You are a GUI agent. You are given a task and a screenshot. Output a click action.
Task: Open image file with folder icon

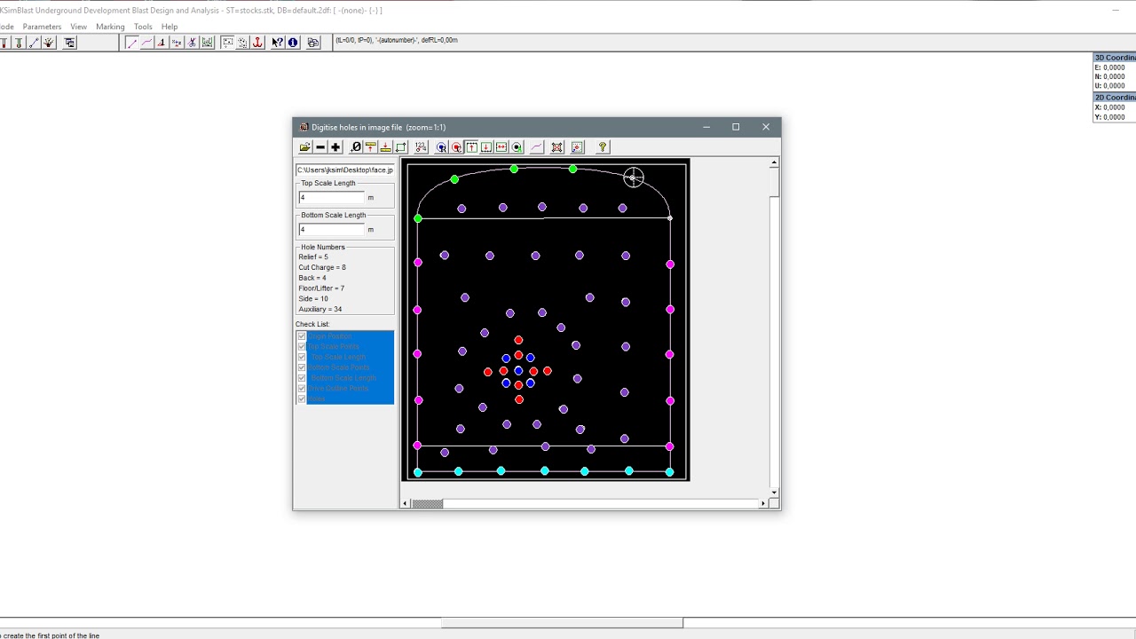[304, 147]
